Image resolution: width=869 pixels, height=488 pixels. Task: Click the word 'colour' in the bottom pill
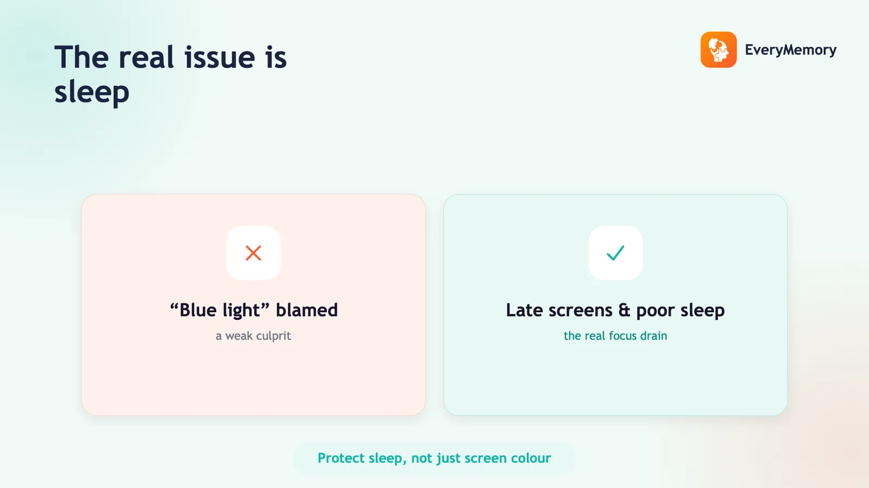[531, 458]
